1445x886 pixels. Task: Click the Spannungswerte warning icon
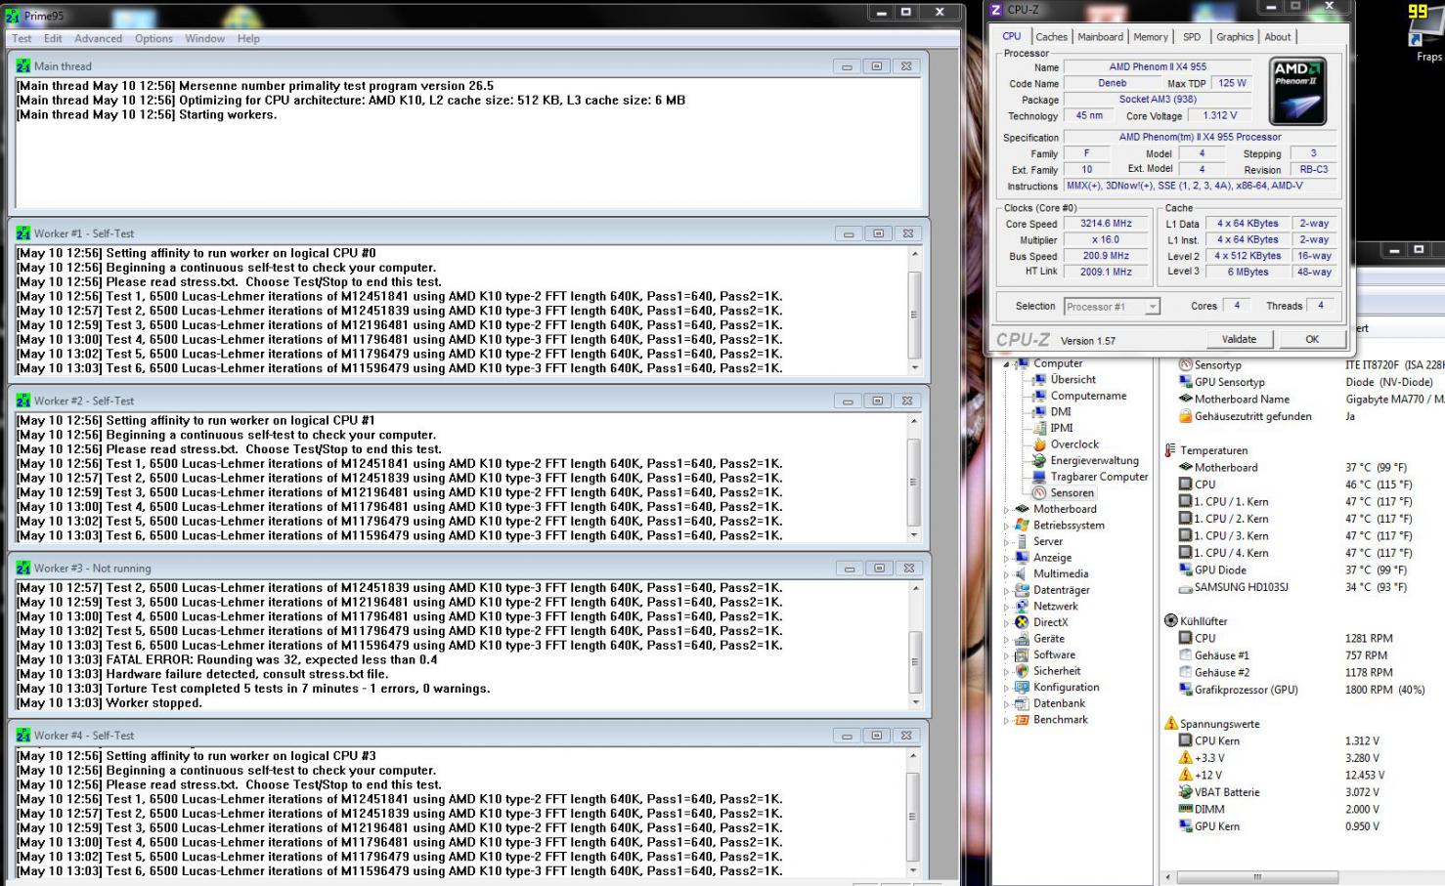(x=1170, y=724)
